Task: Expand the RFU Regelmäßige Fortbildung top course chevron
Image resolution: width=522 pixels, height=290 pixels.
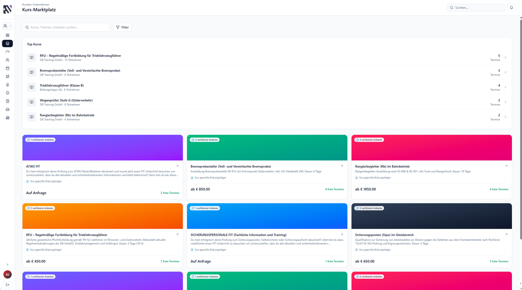Action: click(505, 58)
